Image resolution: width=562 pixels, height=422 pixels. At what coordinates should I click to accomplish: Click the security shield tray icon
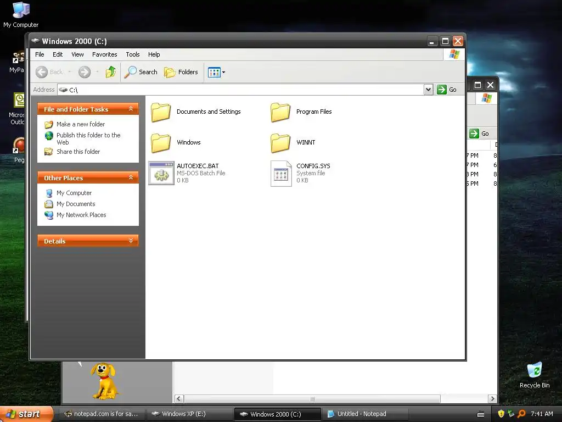click(x=501, y=414)
